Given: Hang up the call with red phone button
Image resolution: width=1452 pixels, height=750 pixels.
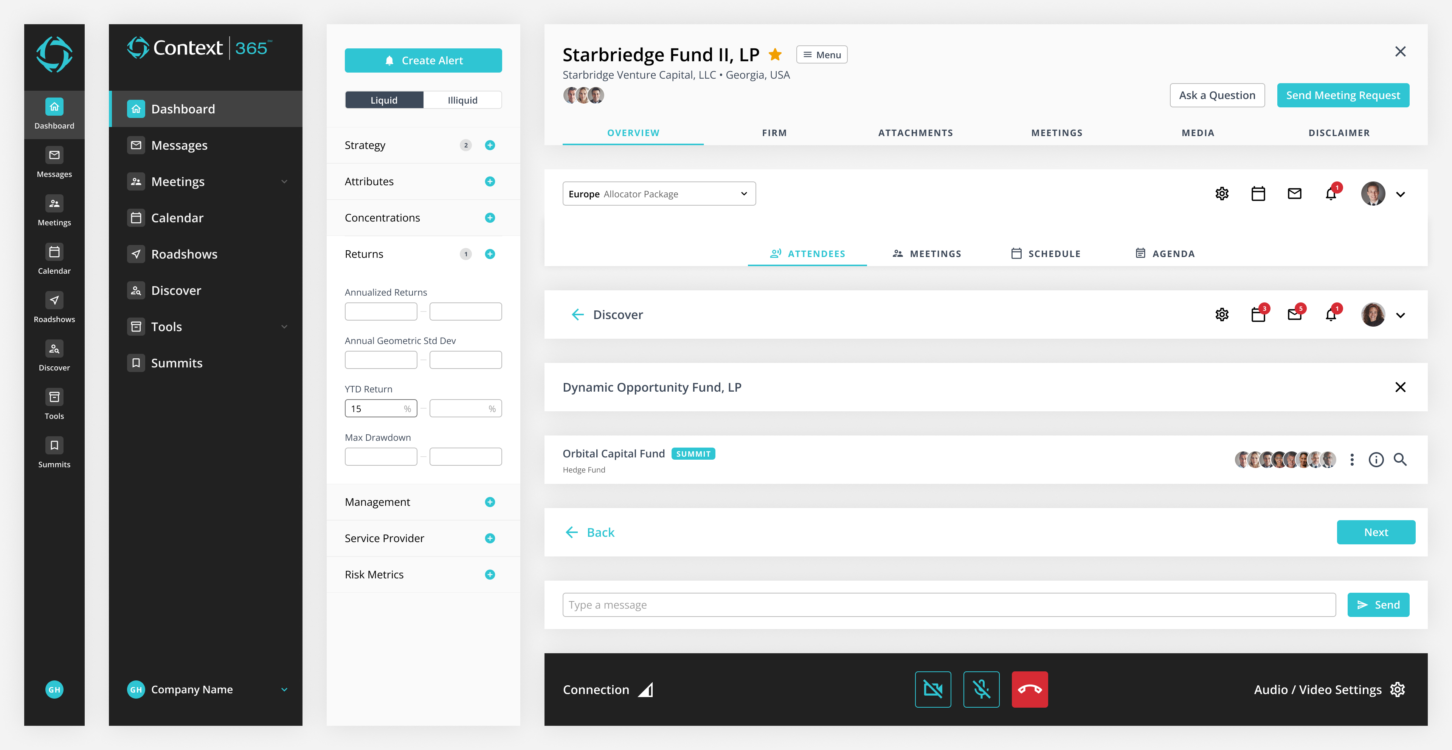Looking at the screenshot, I should [x=1029, y=689].
